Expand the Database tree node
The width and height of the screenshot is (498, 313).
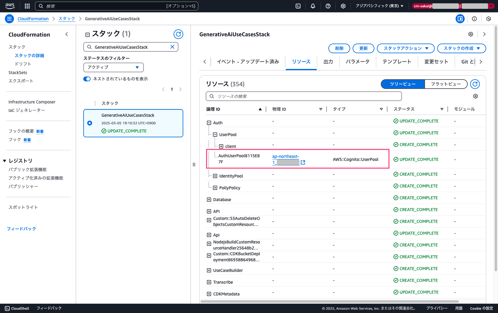pyautogui.click(x=209, y=200)
